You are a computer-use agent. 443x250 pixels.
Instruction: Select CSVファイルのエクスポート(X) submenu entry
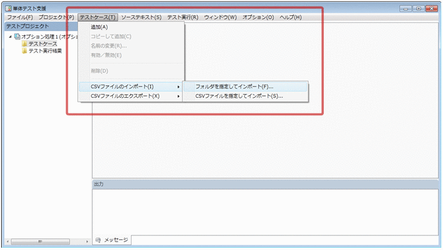click(131, 96)
